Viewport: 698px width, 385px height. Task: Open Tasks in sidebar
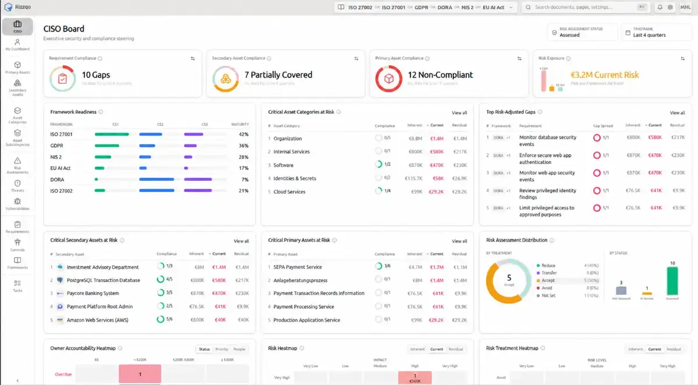tap(17, 286)
